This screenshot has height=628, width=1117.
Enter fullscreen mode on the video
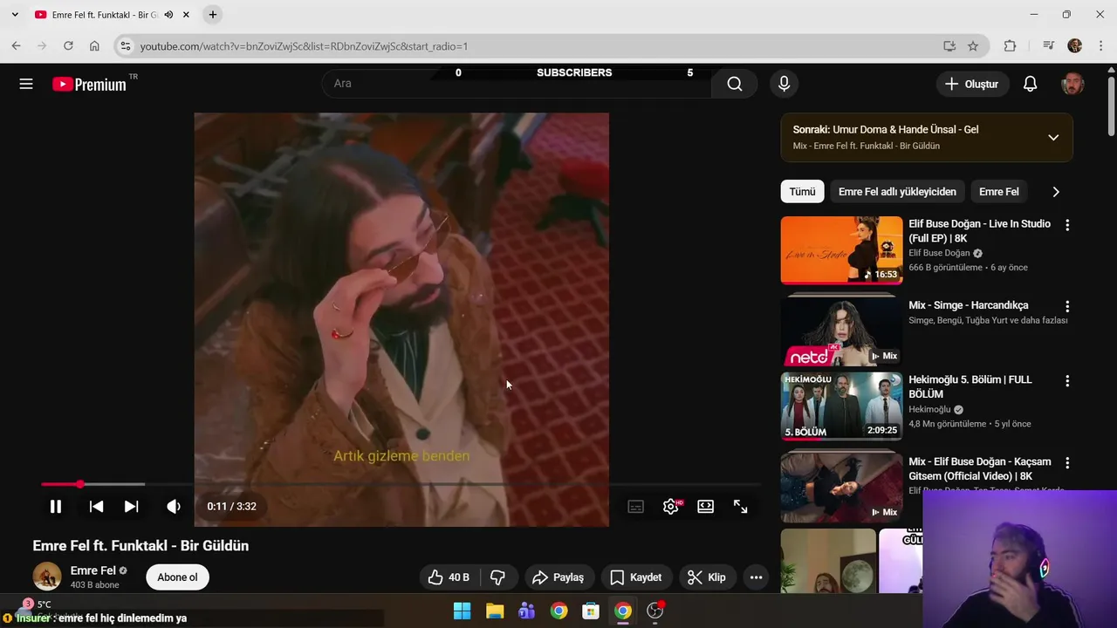pos(741,506)
